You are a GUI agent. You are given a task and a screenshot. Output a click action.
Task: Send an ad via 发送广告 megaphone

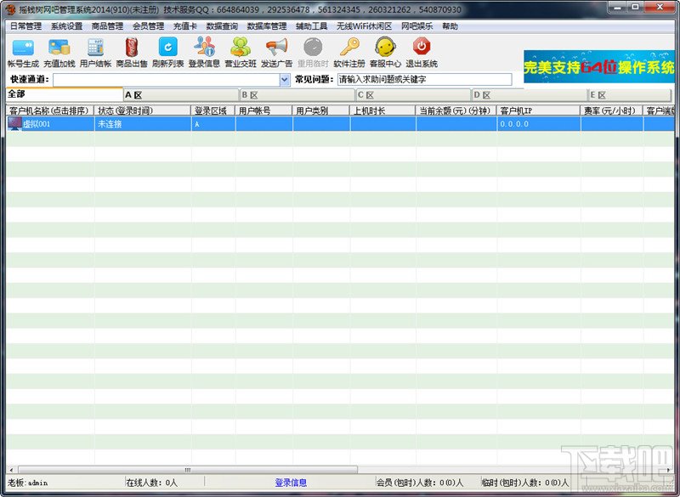point(277,47)
